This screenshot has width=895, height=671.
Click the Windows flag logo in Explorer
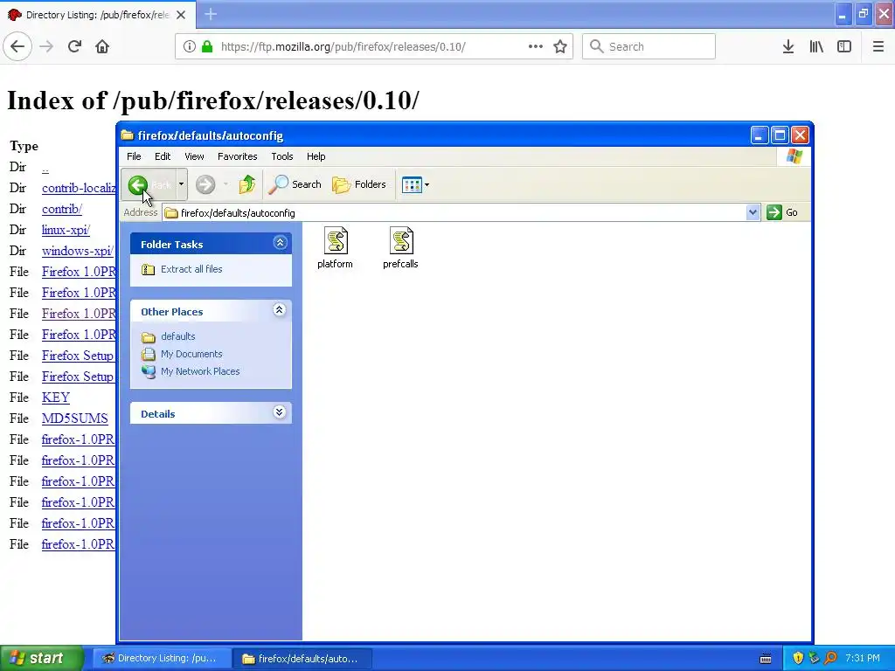pos(794,156)
